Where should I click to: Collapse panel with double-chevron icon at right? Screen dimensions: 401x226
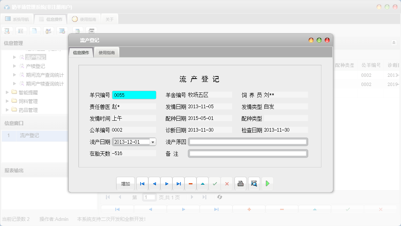click(394, 43)
